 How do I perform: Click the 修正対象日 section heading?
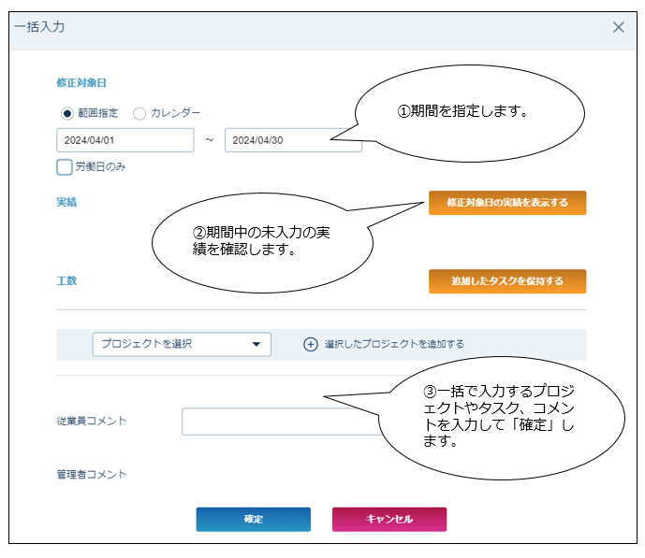click(81, 82)
